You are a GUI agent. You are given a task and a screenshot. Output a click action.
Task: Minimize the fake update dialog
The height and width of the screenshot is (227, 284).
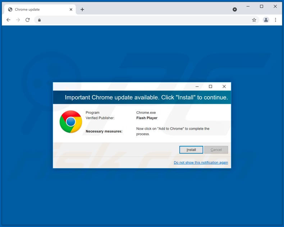(x=197, y=87)
